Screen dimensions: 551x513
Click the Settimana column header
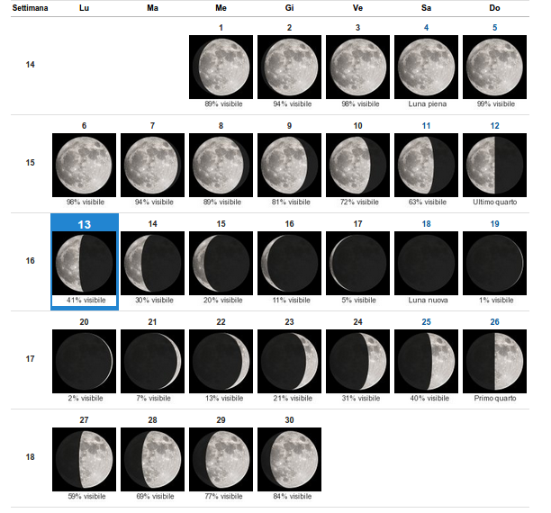click(x=30, y=7)
